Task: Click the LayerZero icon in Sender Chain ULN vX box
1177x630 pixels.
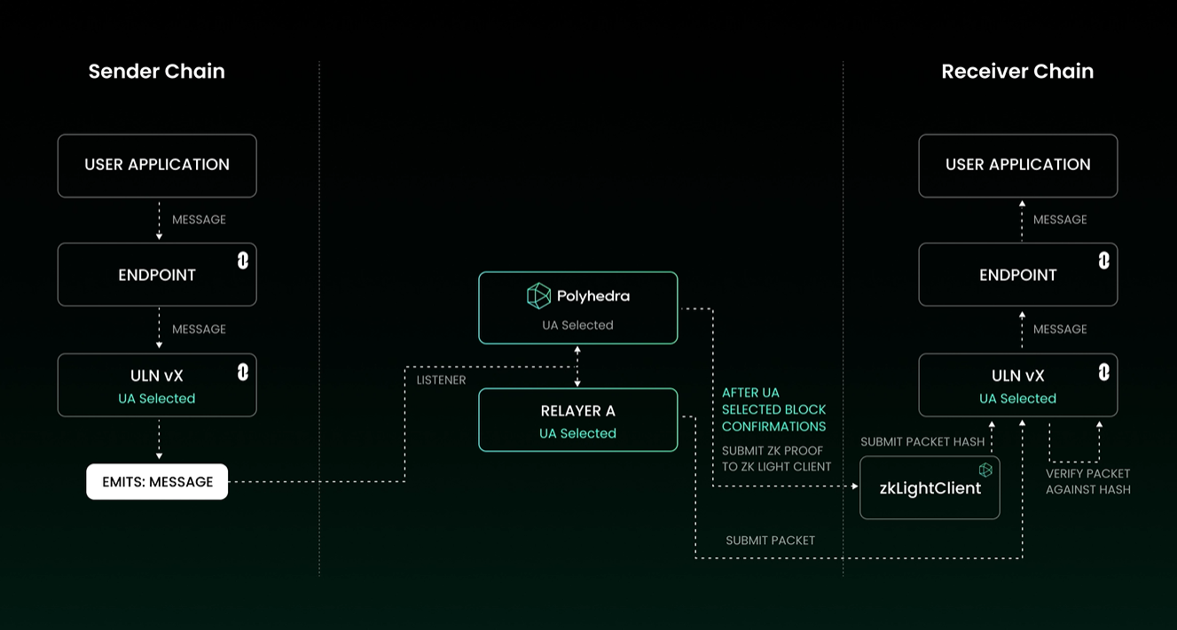Action: coord(243,372)
